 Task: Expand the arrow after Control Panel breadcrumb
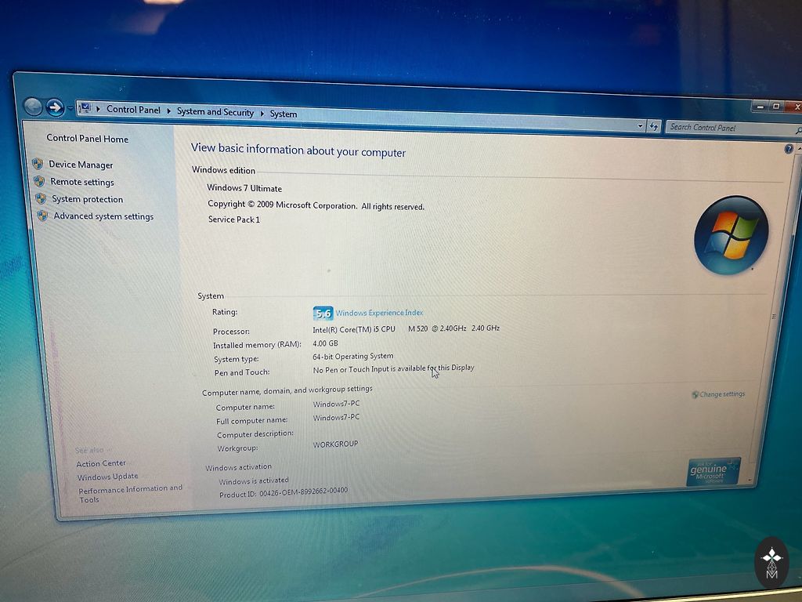pyautogui.click(x=168, y=111)
